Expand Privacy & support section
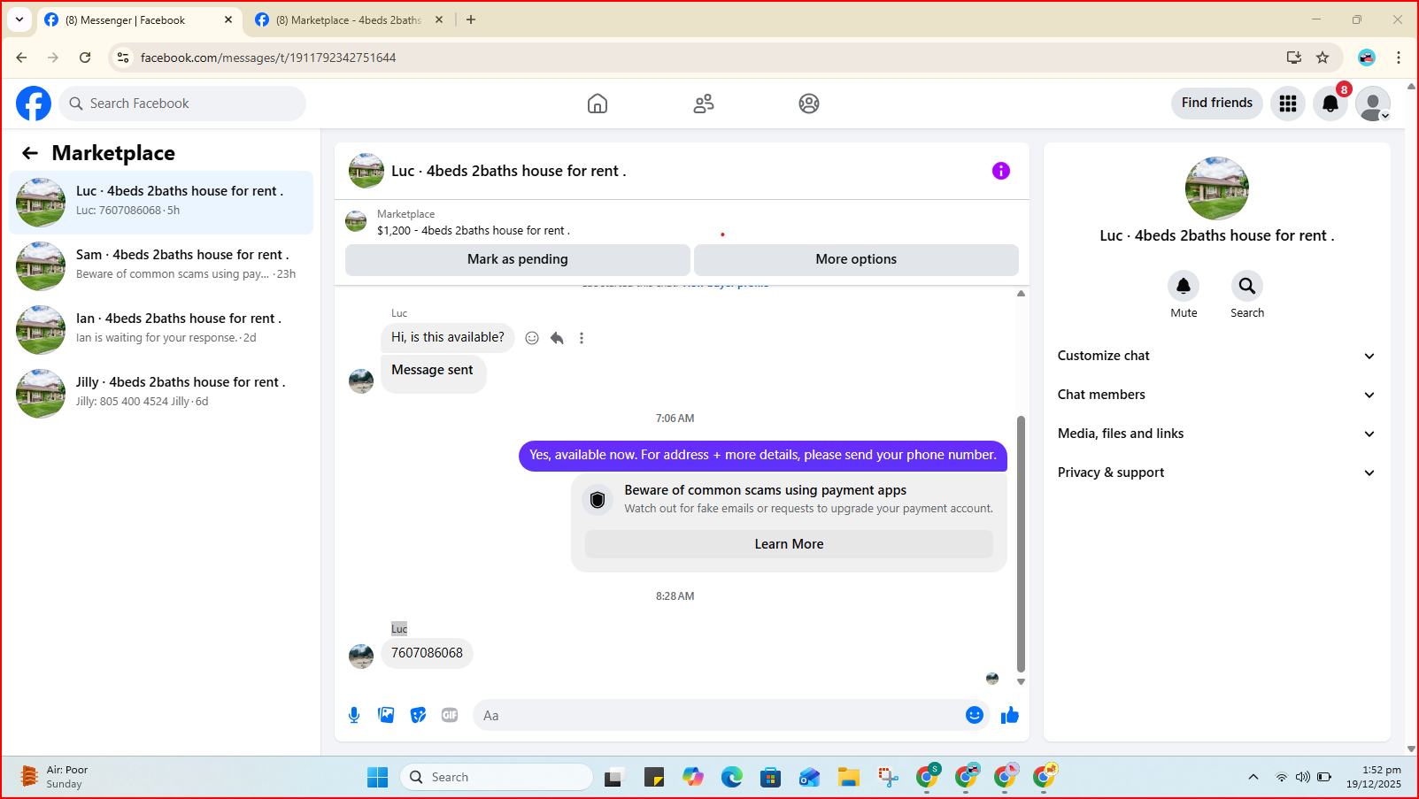The width and height of the screenshot is (1419, 799). coord(1216,472)
